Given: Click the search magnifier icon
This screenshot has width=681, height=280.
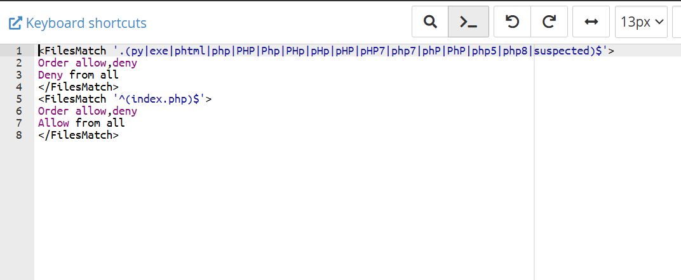Looking at the screenshot, I should click(430, 22).
